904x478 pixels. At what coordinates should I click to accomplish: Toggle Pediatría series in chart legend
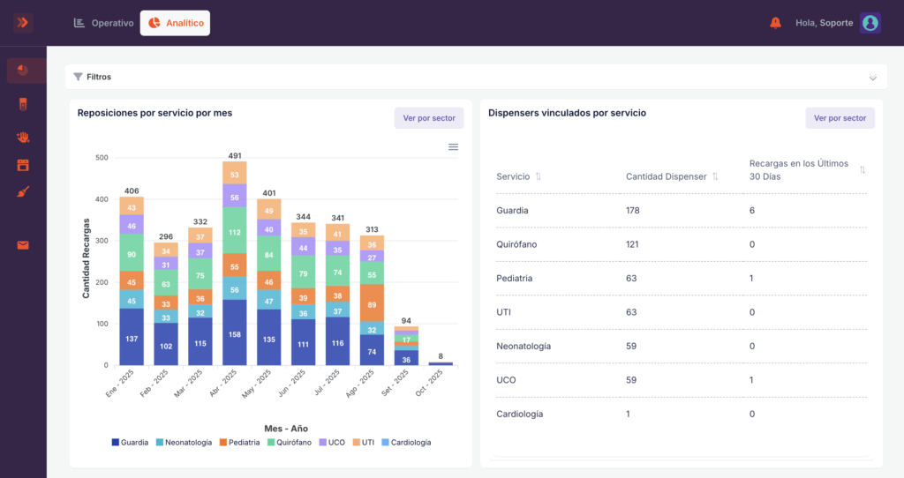click(x=239, y=443)
